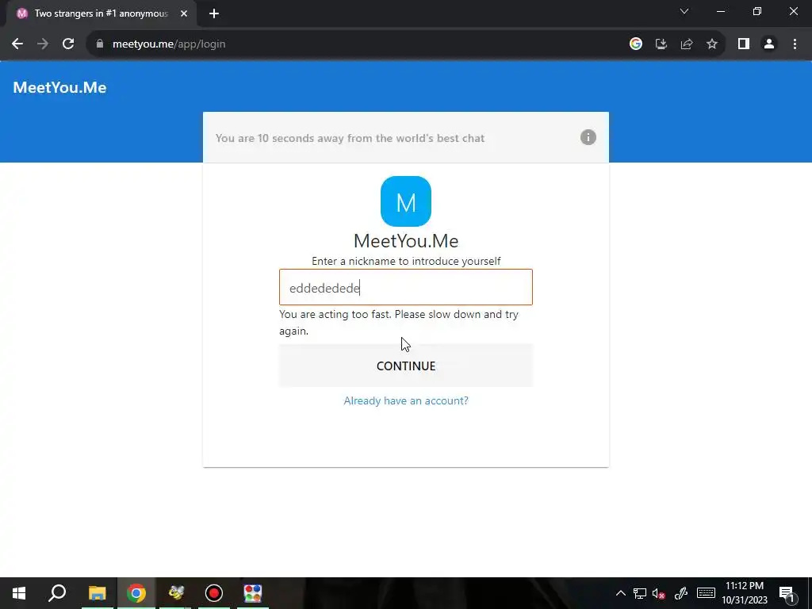812x609 pixels.
Task: Click the MeetYou.Me header title
Action: click(x=59, y=87)
